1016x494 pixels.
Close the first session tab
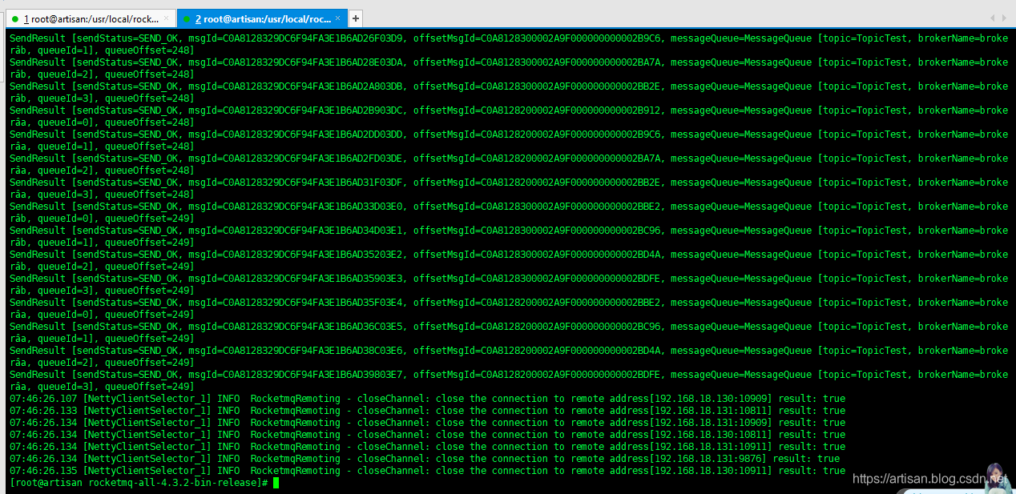click(x=167, y=18)
